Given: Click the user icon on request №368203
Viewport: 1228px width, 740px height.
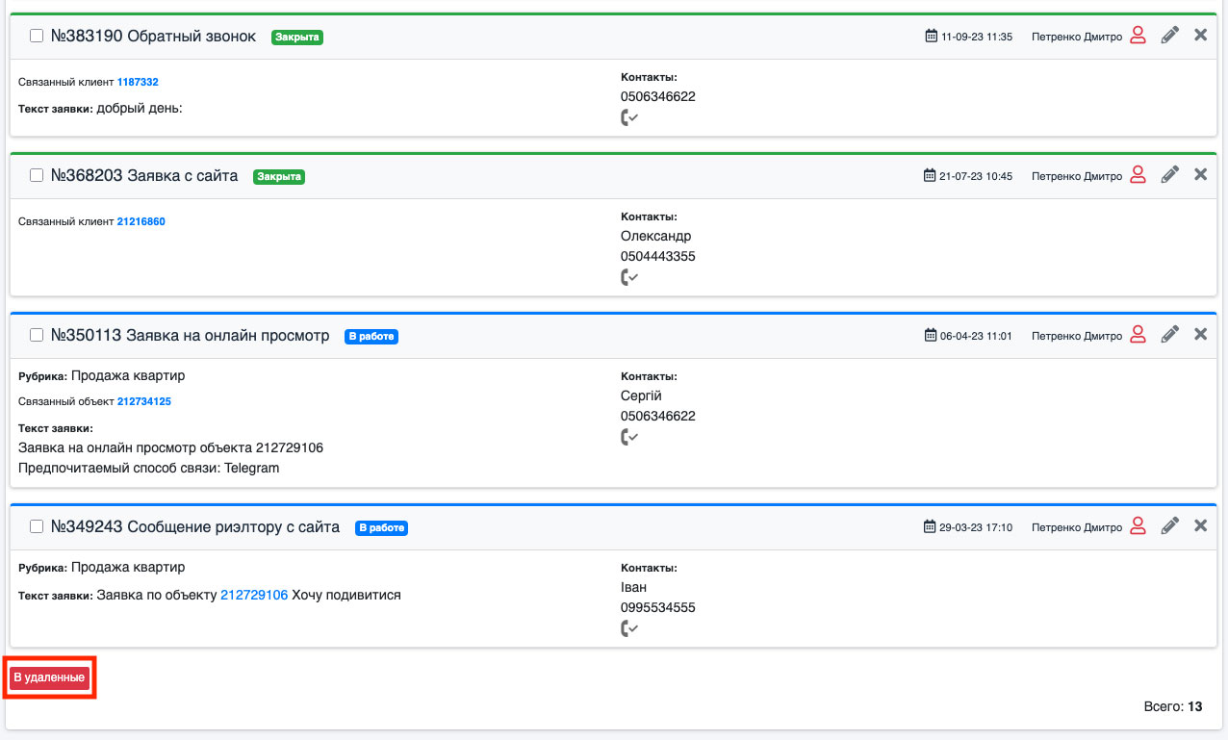Looking at the screenshot, I should (1138, 175).
